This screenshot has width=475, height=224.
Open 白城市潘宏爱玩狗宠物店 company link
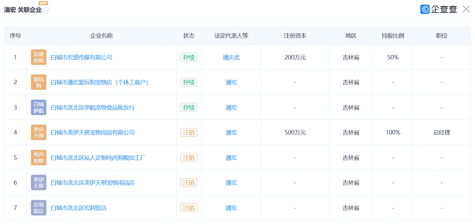point(100,82)
